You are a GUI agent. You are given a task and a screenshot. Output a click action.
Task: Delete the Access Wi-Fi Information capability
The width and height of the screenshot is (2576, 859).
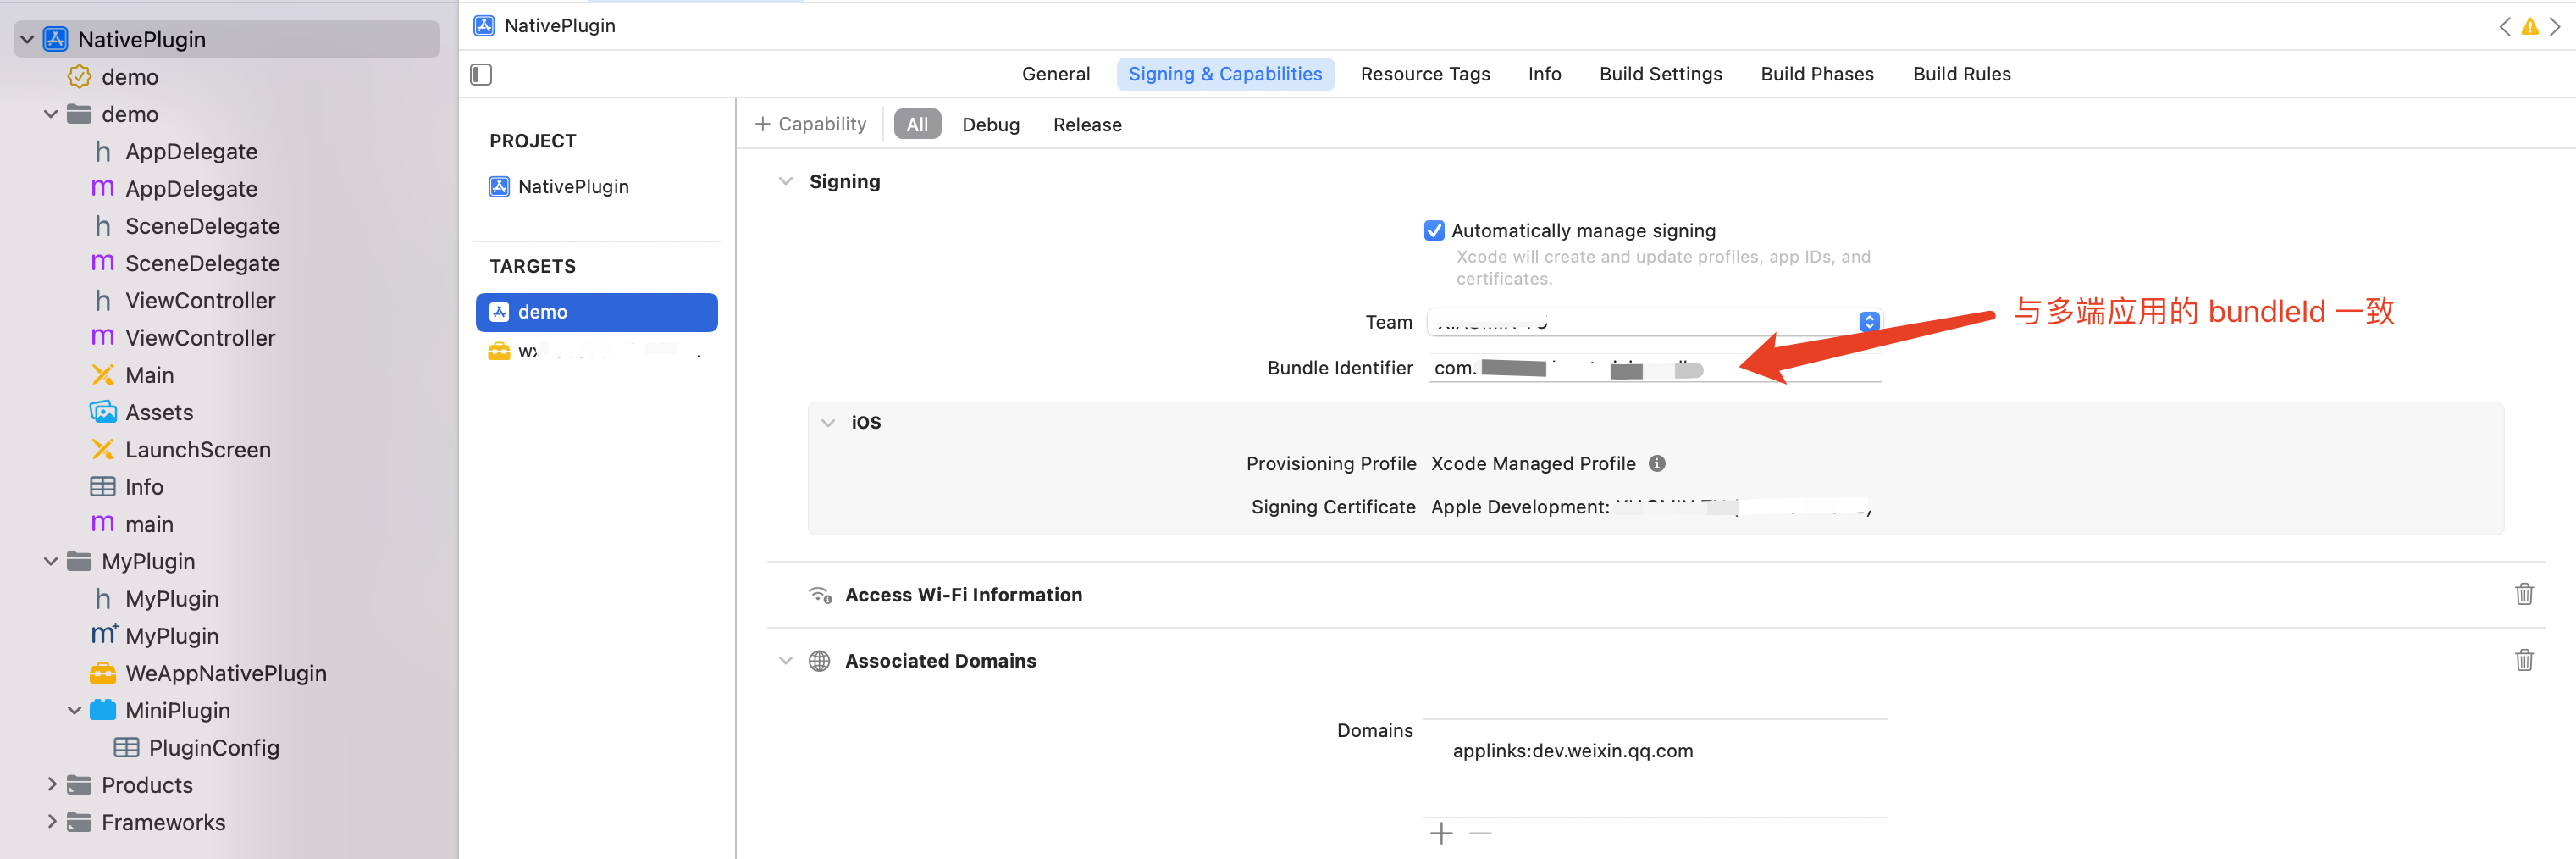pos(2524,594)
